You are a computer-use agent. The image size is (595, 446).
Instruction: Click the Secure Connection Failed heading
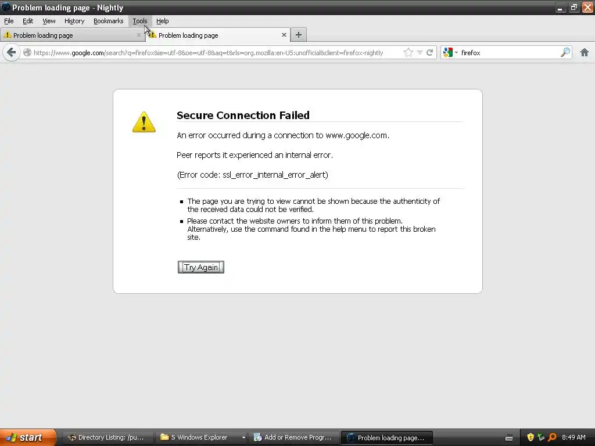tap(243, 116)
